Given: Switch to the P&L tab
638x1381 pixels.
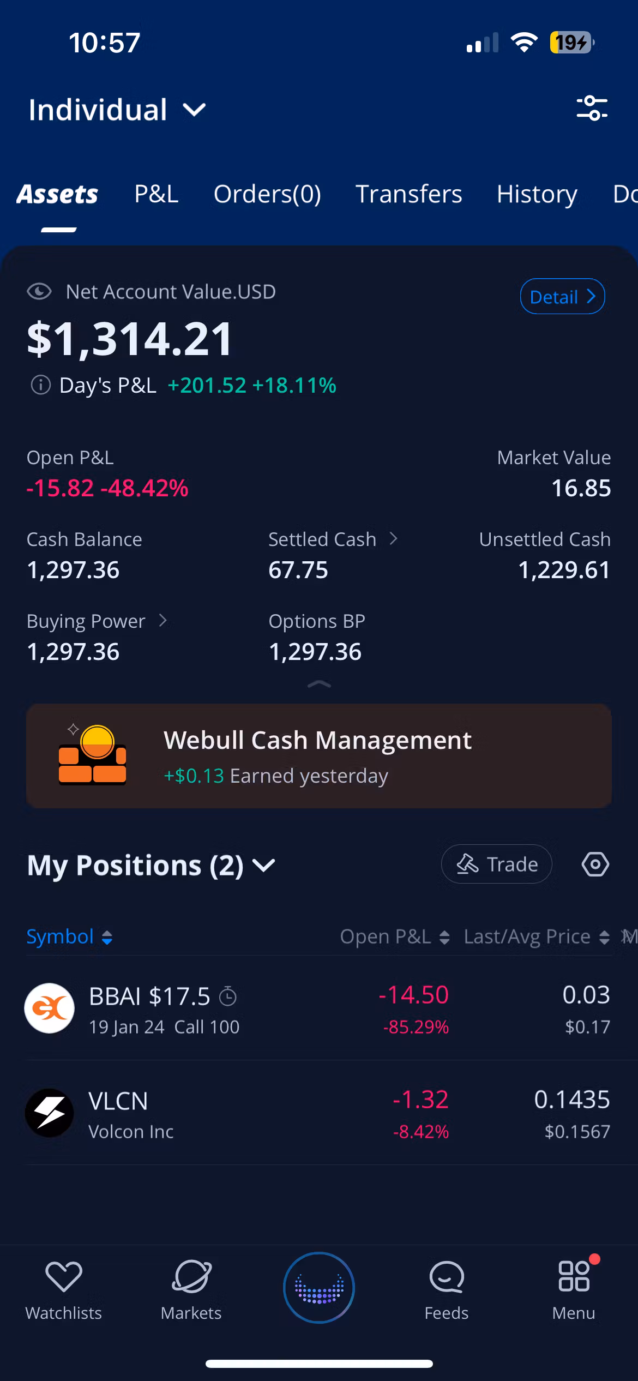Looking at the screenshot, I should (157, 194).
